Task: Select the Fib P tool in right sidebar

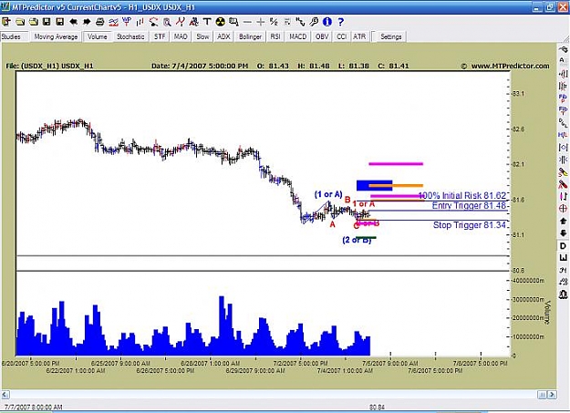Action: 563,98
